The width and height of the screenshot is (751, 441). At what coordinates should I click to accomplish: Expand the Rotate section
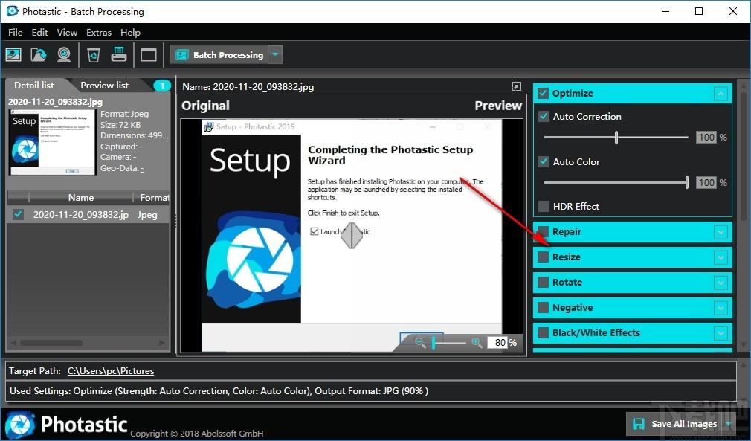tap(721, 283)
